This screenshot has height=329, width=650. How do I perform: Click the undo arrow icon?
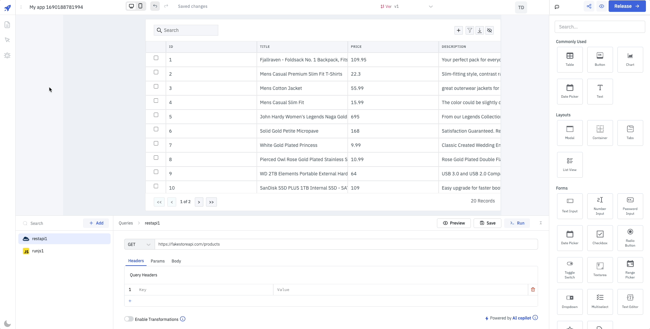[x=155, y=6]
